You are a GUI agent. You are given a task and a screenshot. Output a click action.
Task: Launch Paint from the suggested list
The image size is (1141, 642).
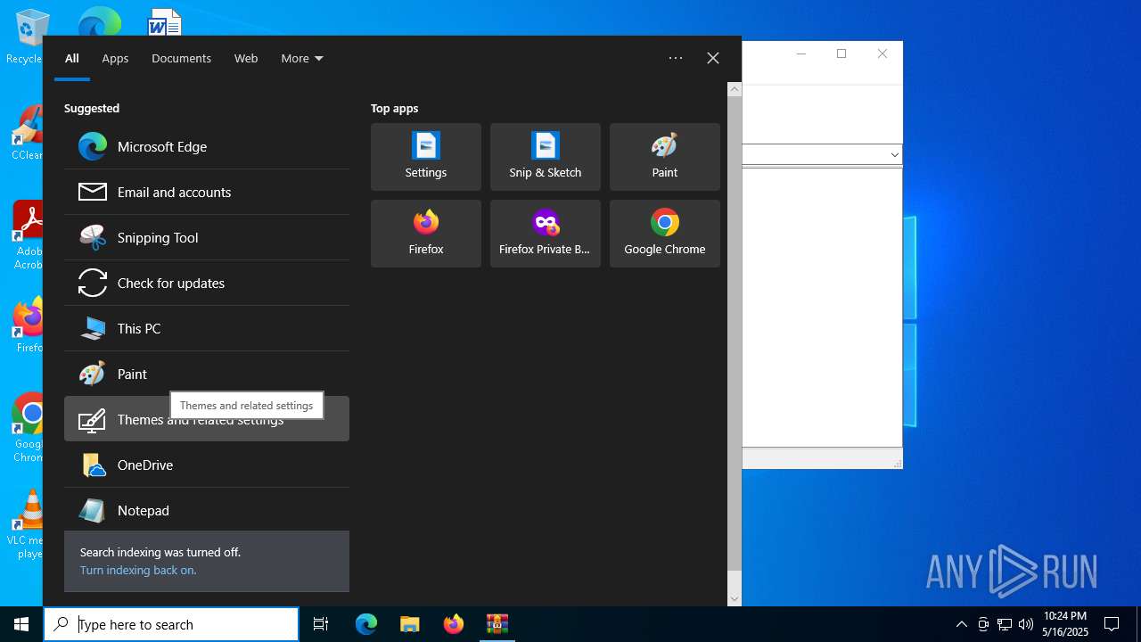207,374
